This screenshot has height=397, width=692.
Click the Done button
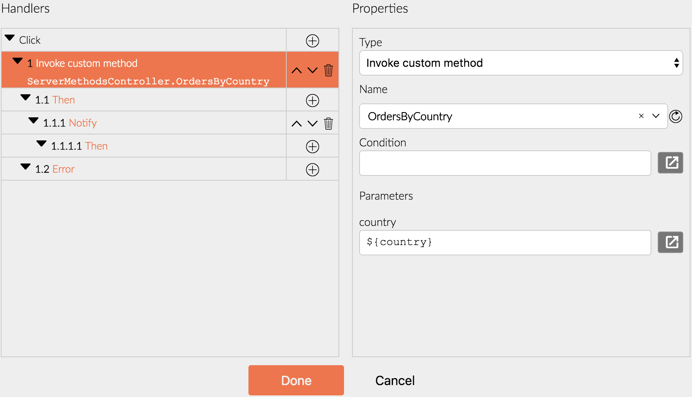tap(296, 380)
